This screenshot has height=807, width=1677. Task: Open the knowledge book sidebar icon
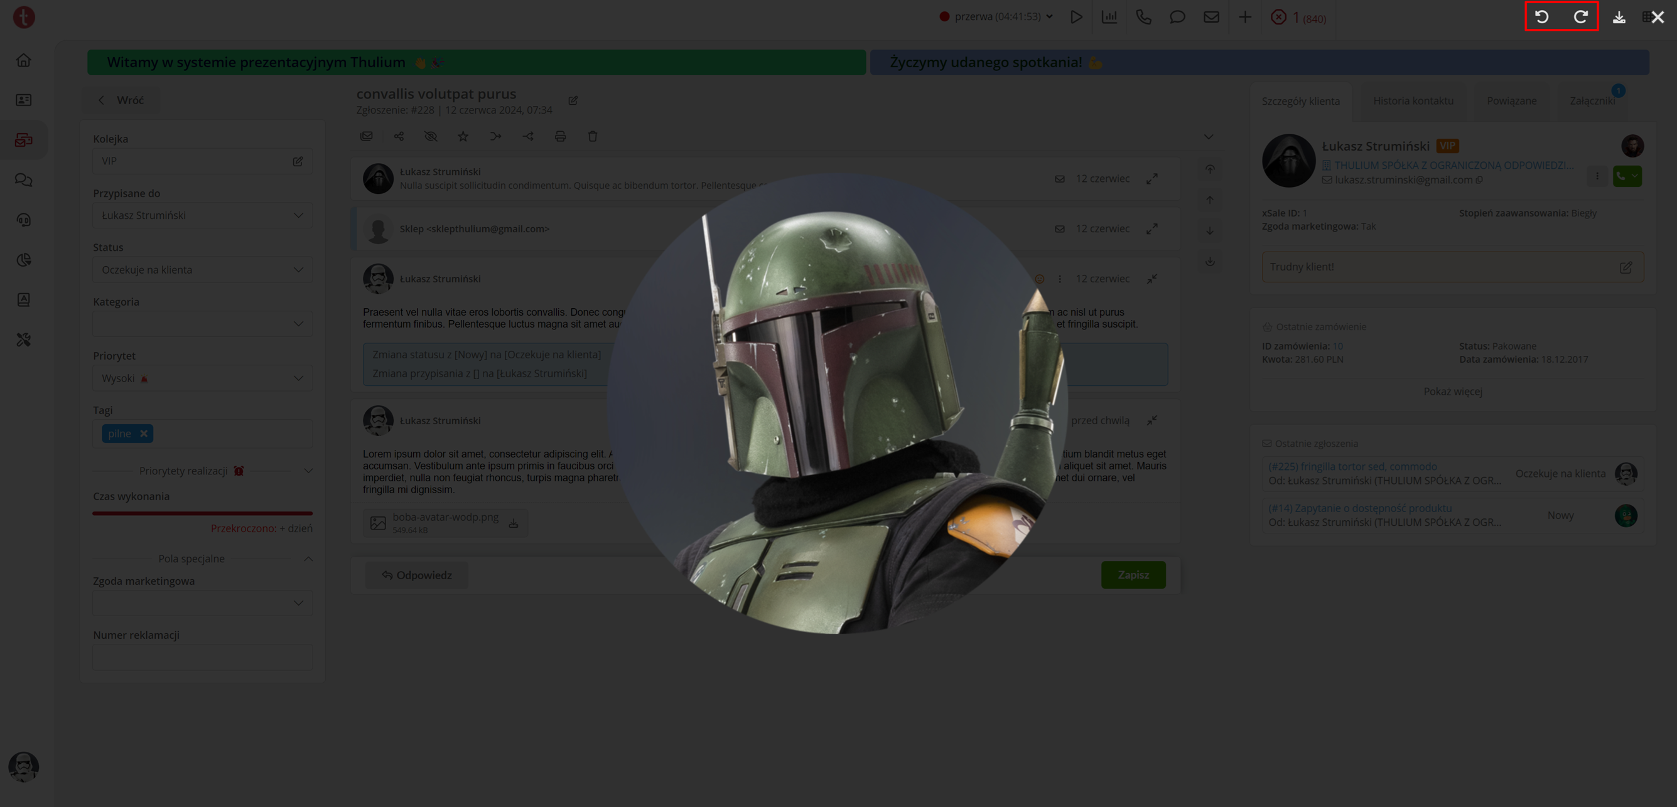(23, 299)
